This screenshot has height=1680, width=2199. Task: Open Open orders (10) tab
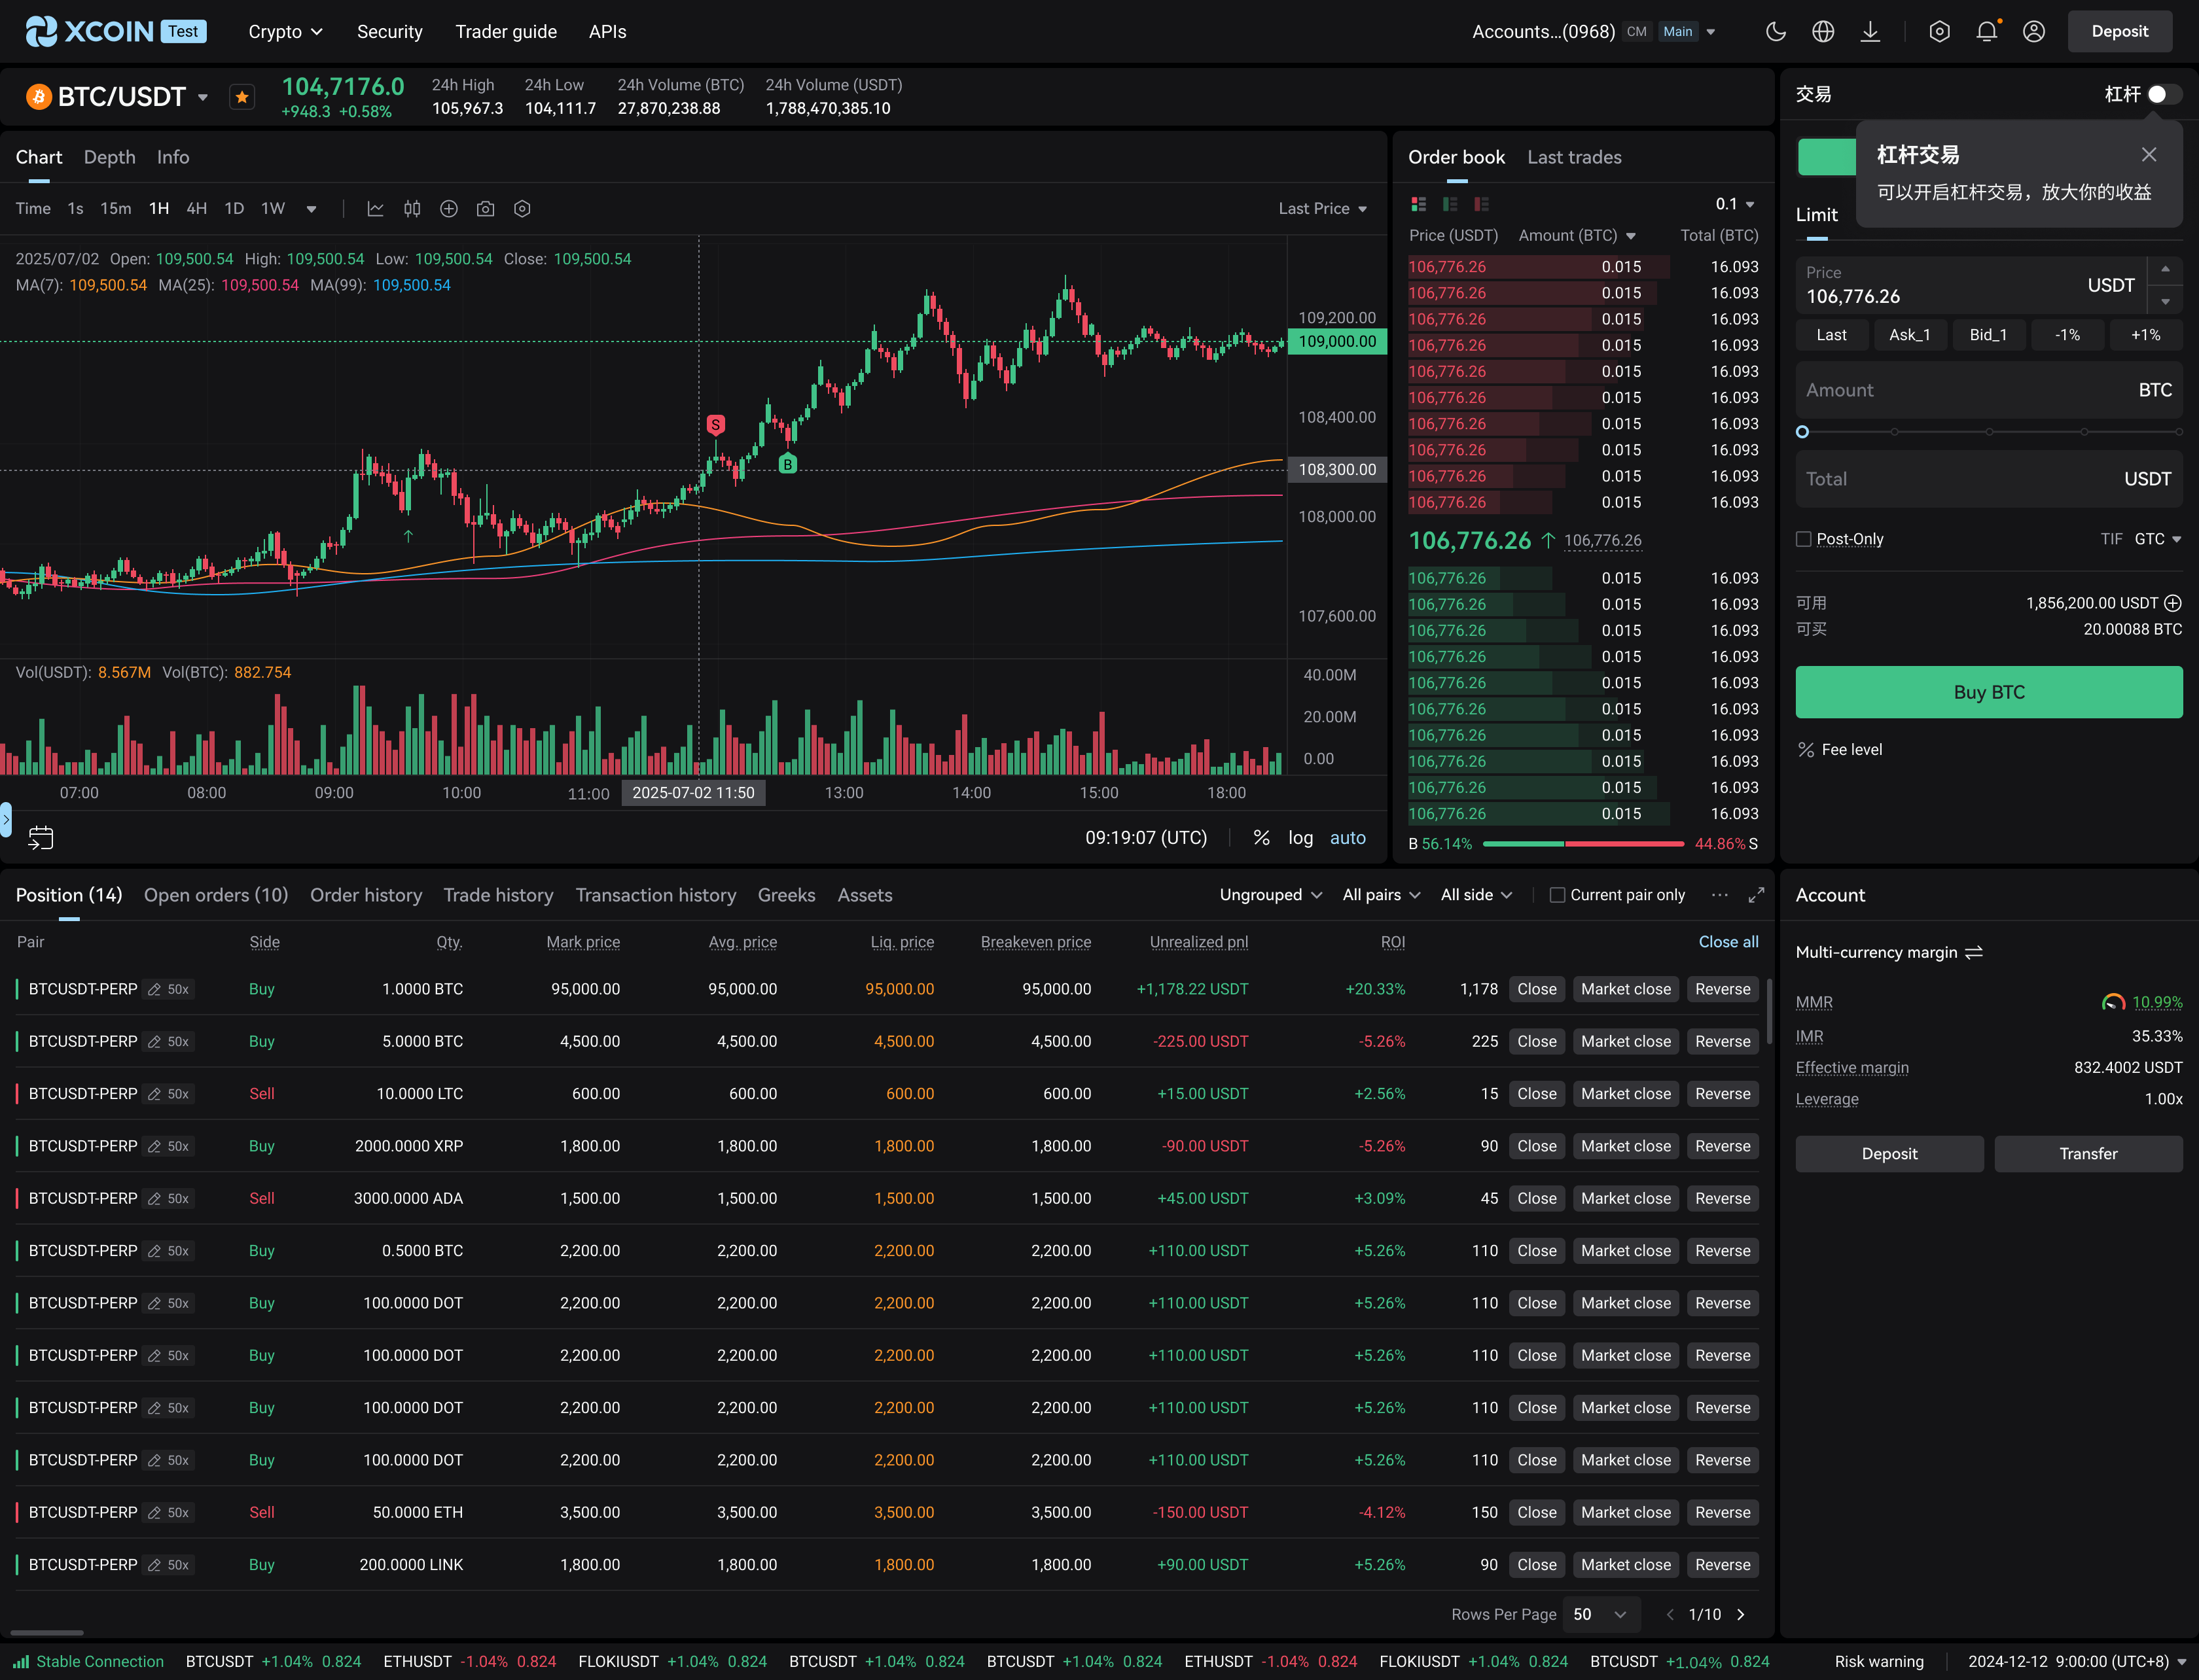216,895
